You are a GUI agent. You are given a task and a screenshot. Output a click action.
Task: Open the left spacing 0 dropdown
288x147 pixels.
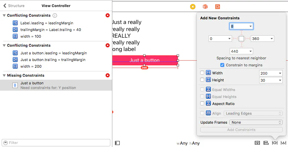pos(229,39)
